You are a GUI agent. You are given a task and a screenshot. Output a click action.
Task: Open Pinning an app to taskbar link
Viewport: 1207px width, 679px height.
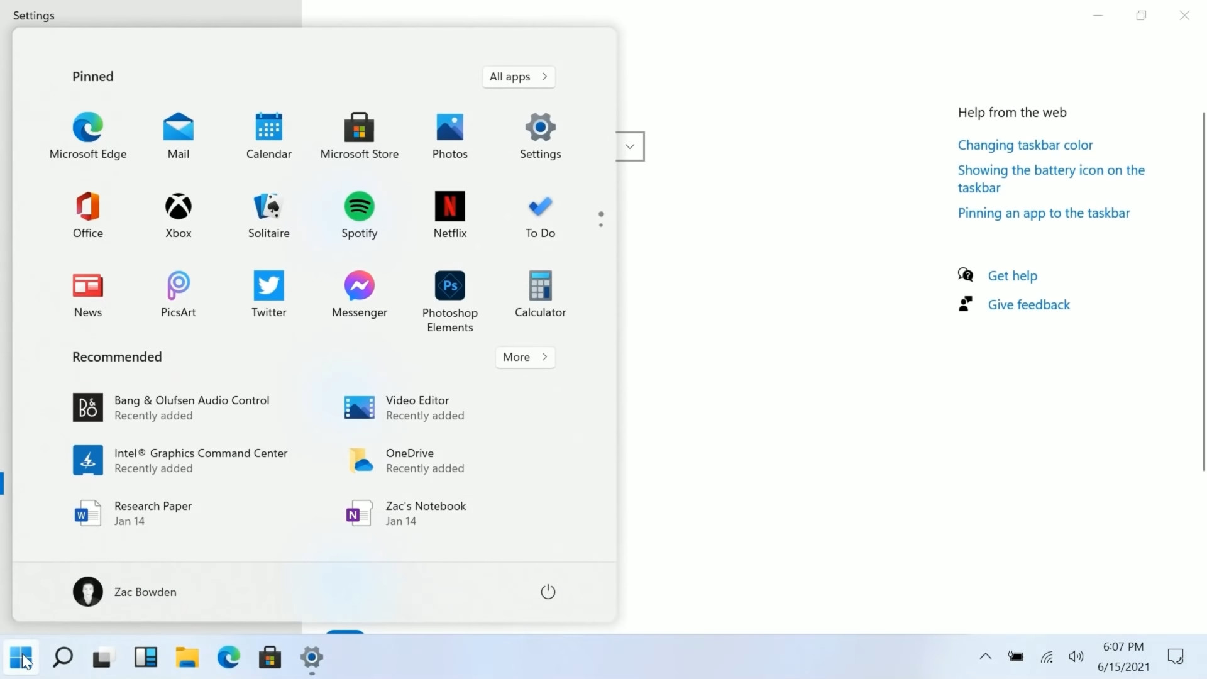pos(1044,213)
